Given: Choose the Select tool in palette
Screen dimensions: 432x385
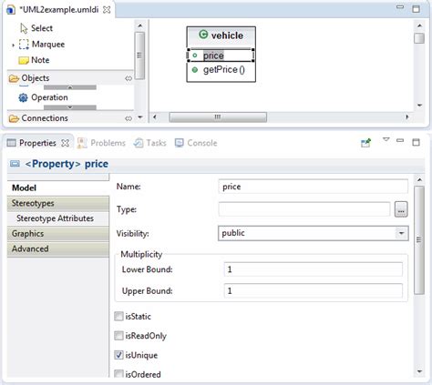Looking at the screenshot, I should (x=36, y=28).
